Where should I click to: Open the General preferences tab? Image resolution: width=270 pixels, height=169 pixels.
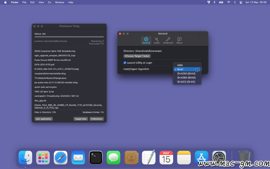pos(146,41)
